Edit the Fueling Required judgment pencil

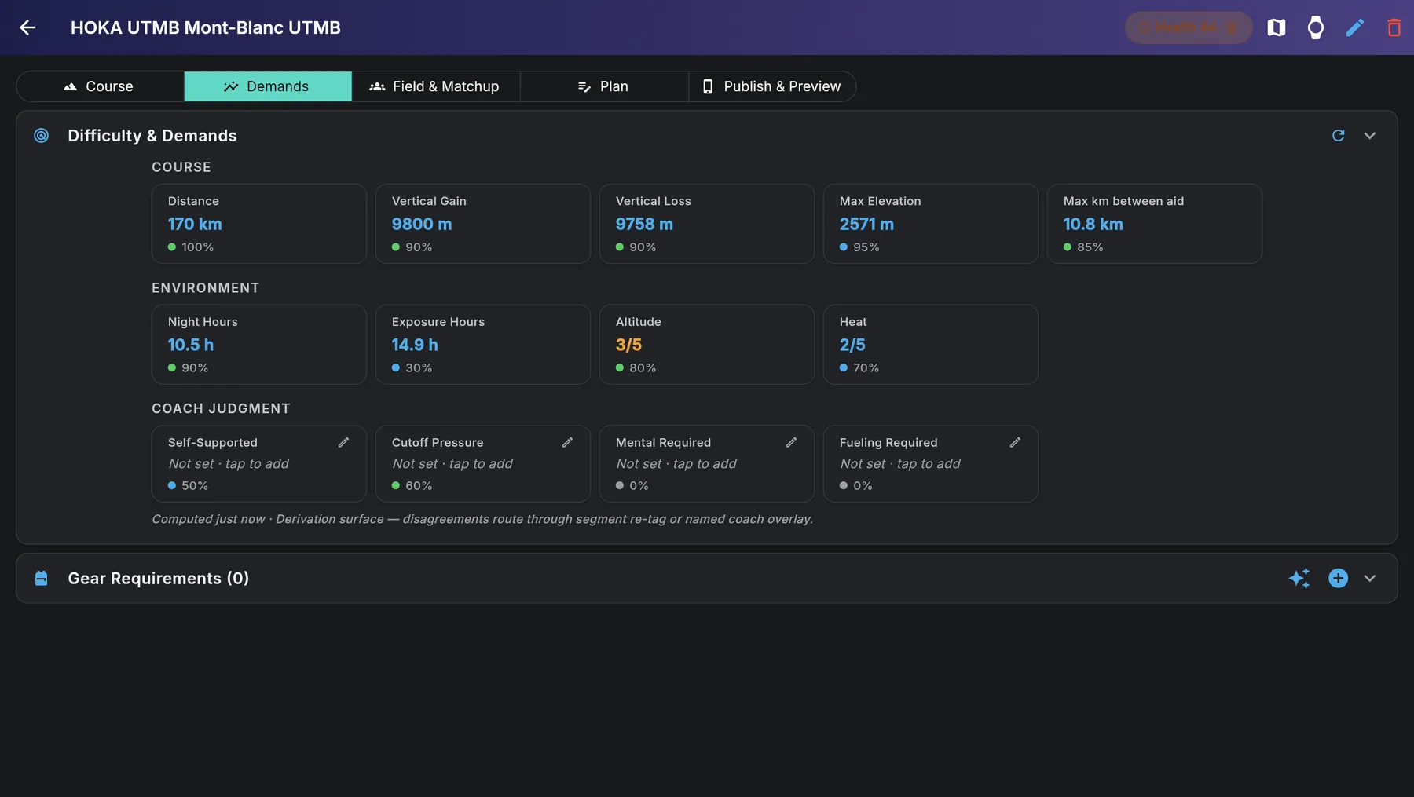pos(1015,443)
